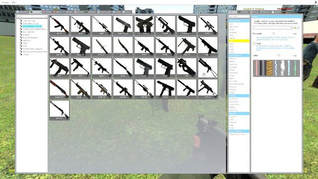Open the NPCs menu in top bar
318x179 pixels.
(14, 2)
